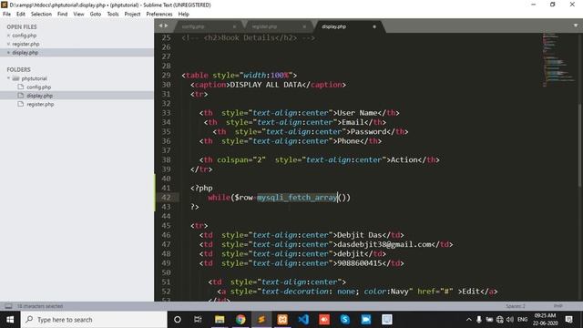Viewport: 583px width, 328px height.
Task: Click the selected mysqli_fetch_array text
Action: (x=297, y=198)
